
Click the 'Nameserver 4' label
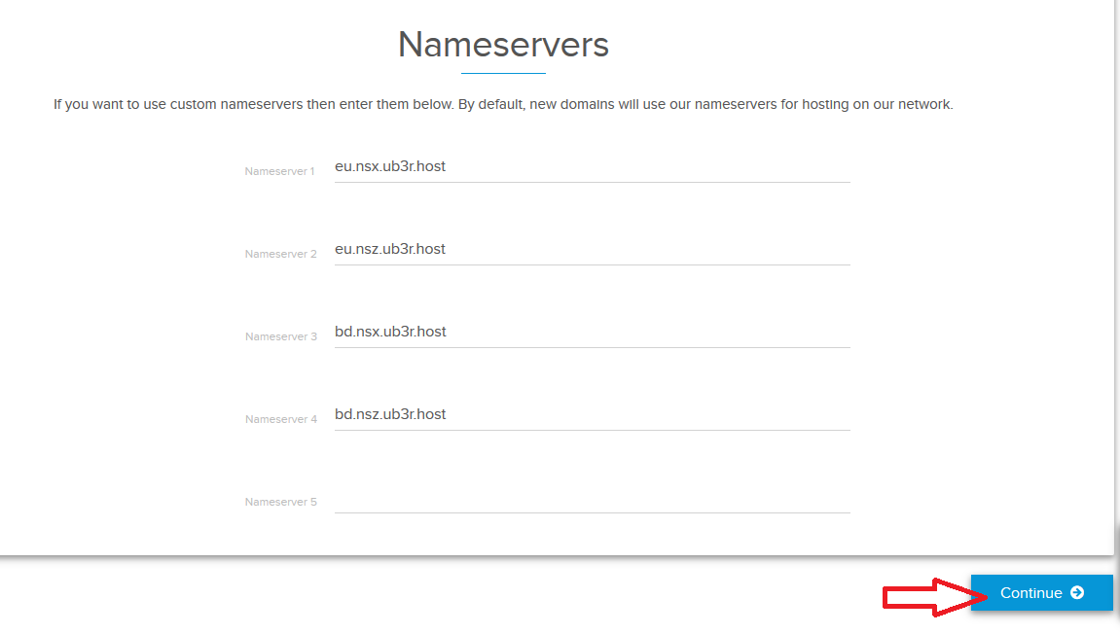pyautogui.click(x=280, y=420)
